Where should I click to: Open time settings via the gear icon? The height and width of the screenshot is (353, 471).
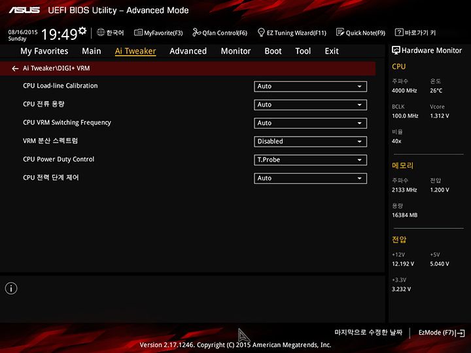pos(82,30)
